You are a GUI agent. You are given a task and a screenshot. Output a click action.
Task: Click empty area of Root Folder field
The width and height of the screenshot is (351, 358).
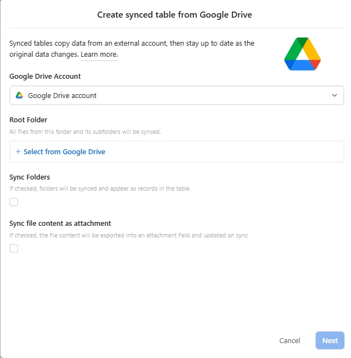[224, 151]
